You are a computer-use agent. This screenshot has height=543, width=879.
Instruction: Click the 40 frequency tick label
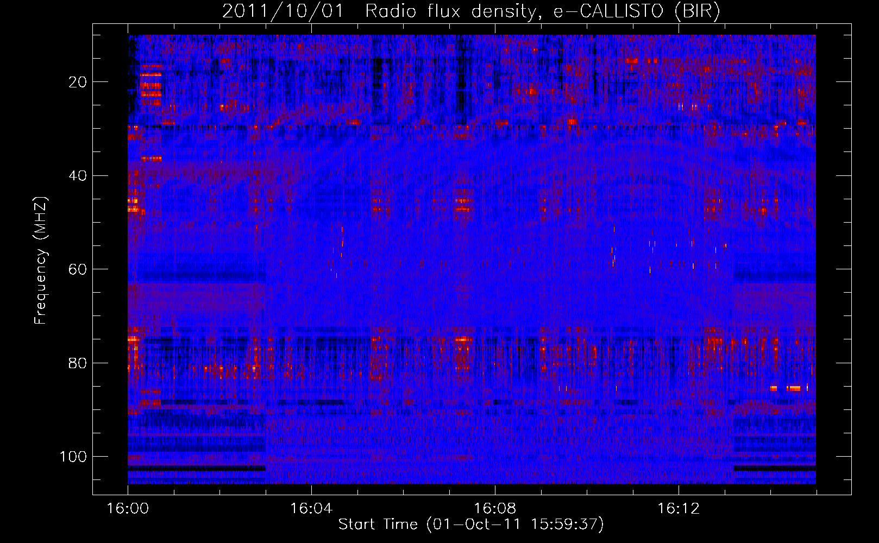(x=78, y=176)
